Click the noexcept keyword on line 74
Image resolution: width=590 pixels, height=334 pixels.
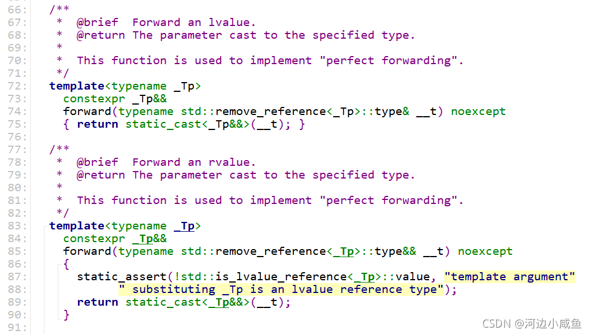click(x=478, y=112)
